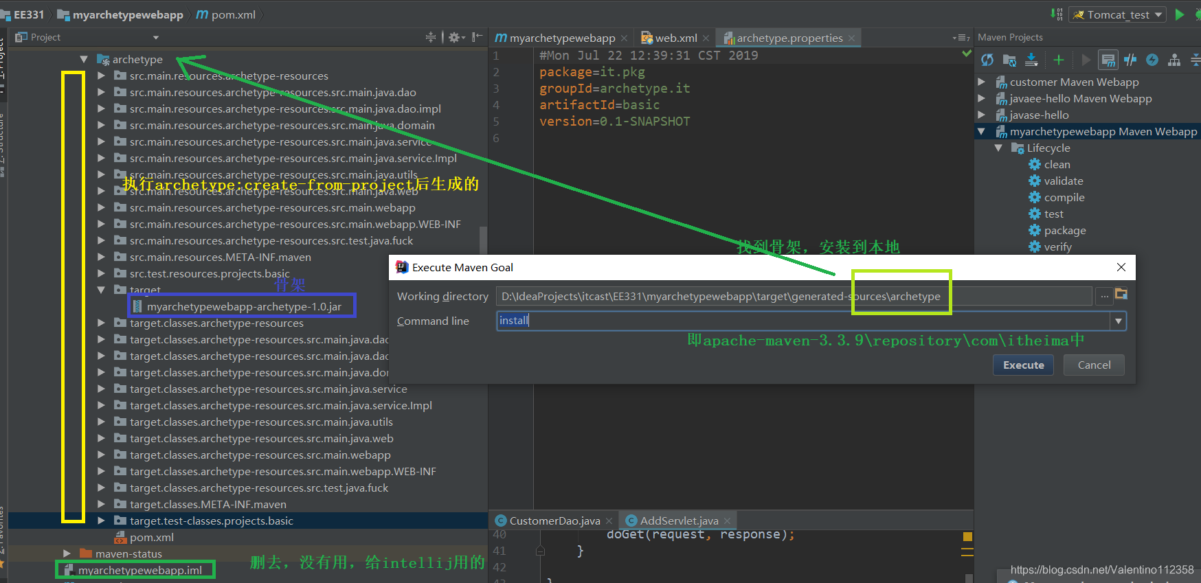The height and width of the screenshot is (583, 1201).
Task: Add Maven project with plus icon
Action: point(1059,60)
